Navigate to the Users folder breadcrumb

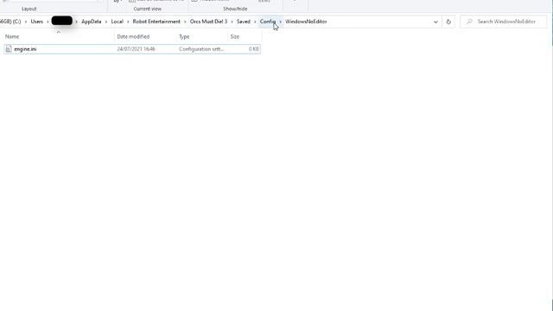point(36,22)
